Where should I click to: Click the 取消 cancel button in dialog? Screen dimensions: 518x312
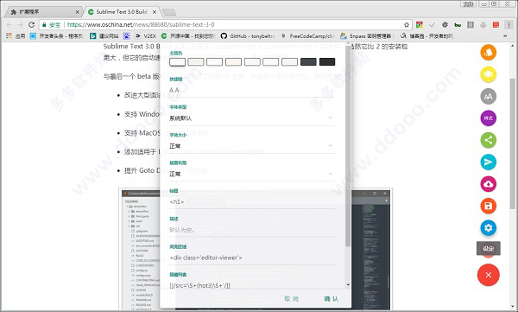[x=291, y=299]
